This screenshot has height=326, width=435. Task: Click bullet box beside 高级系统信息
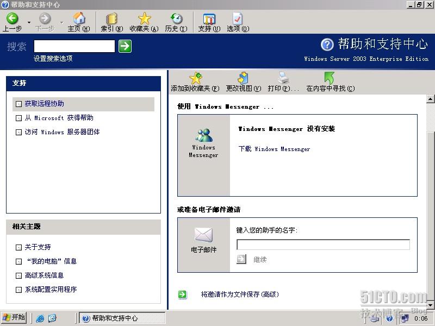click(18, 276)
